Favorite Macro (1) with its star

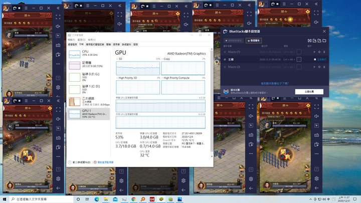point(225,52)
